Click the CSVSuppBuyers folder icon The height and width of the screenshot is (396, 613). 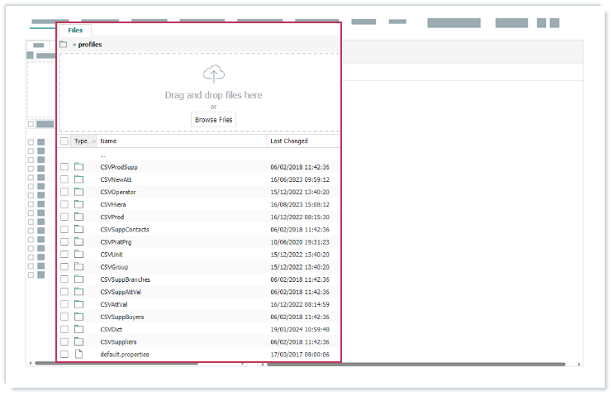tap(79, 317)
